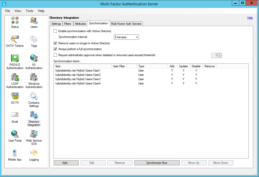Switch to the Attributes tab
The height and width of the screenshot is (177, 259).
point(80,24)
